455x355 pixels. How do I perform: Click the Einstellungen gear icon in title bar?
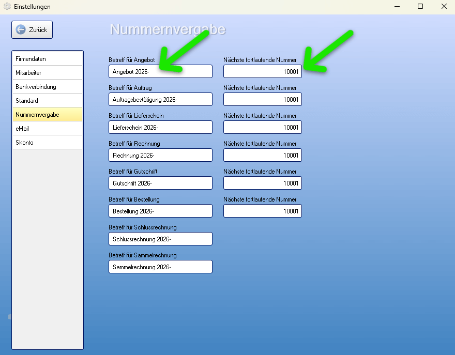(x=7, y=6)
